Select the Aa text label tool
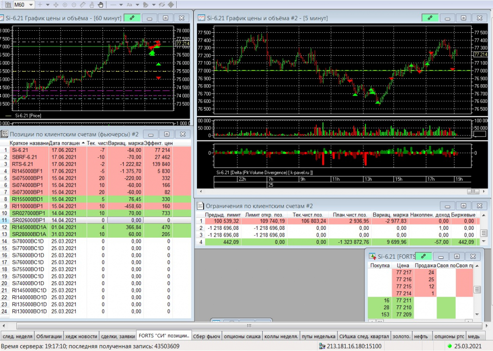The image size is (493, 351). 129,5
